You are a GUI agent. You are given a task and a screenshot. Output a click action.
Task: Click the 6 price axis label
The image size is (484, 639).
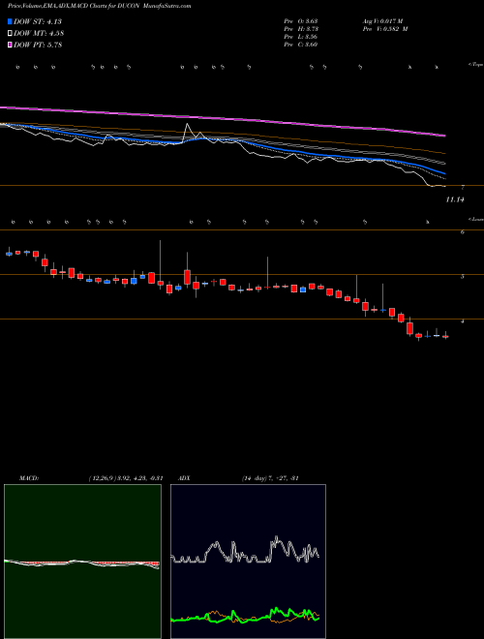[462, 232]
